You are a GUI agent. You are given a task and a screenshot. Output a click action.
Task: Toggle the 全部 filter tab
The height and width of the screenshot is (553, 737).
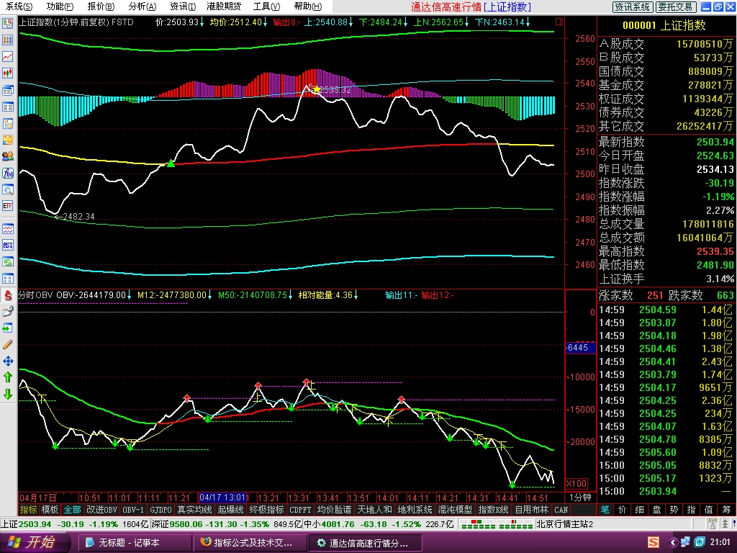(72, 510)
